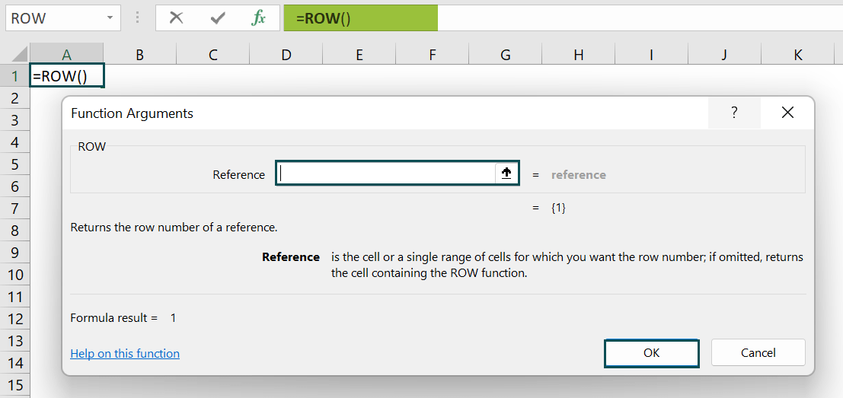Click the Function Arguments dialog title
Screen dimensions: 843x398
click(x=133, y=113)
